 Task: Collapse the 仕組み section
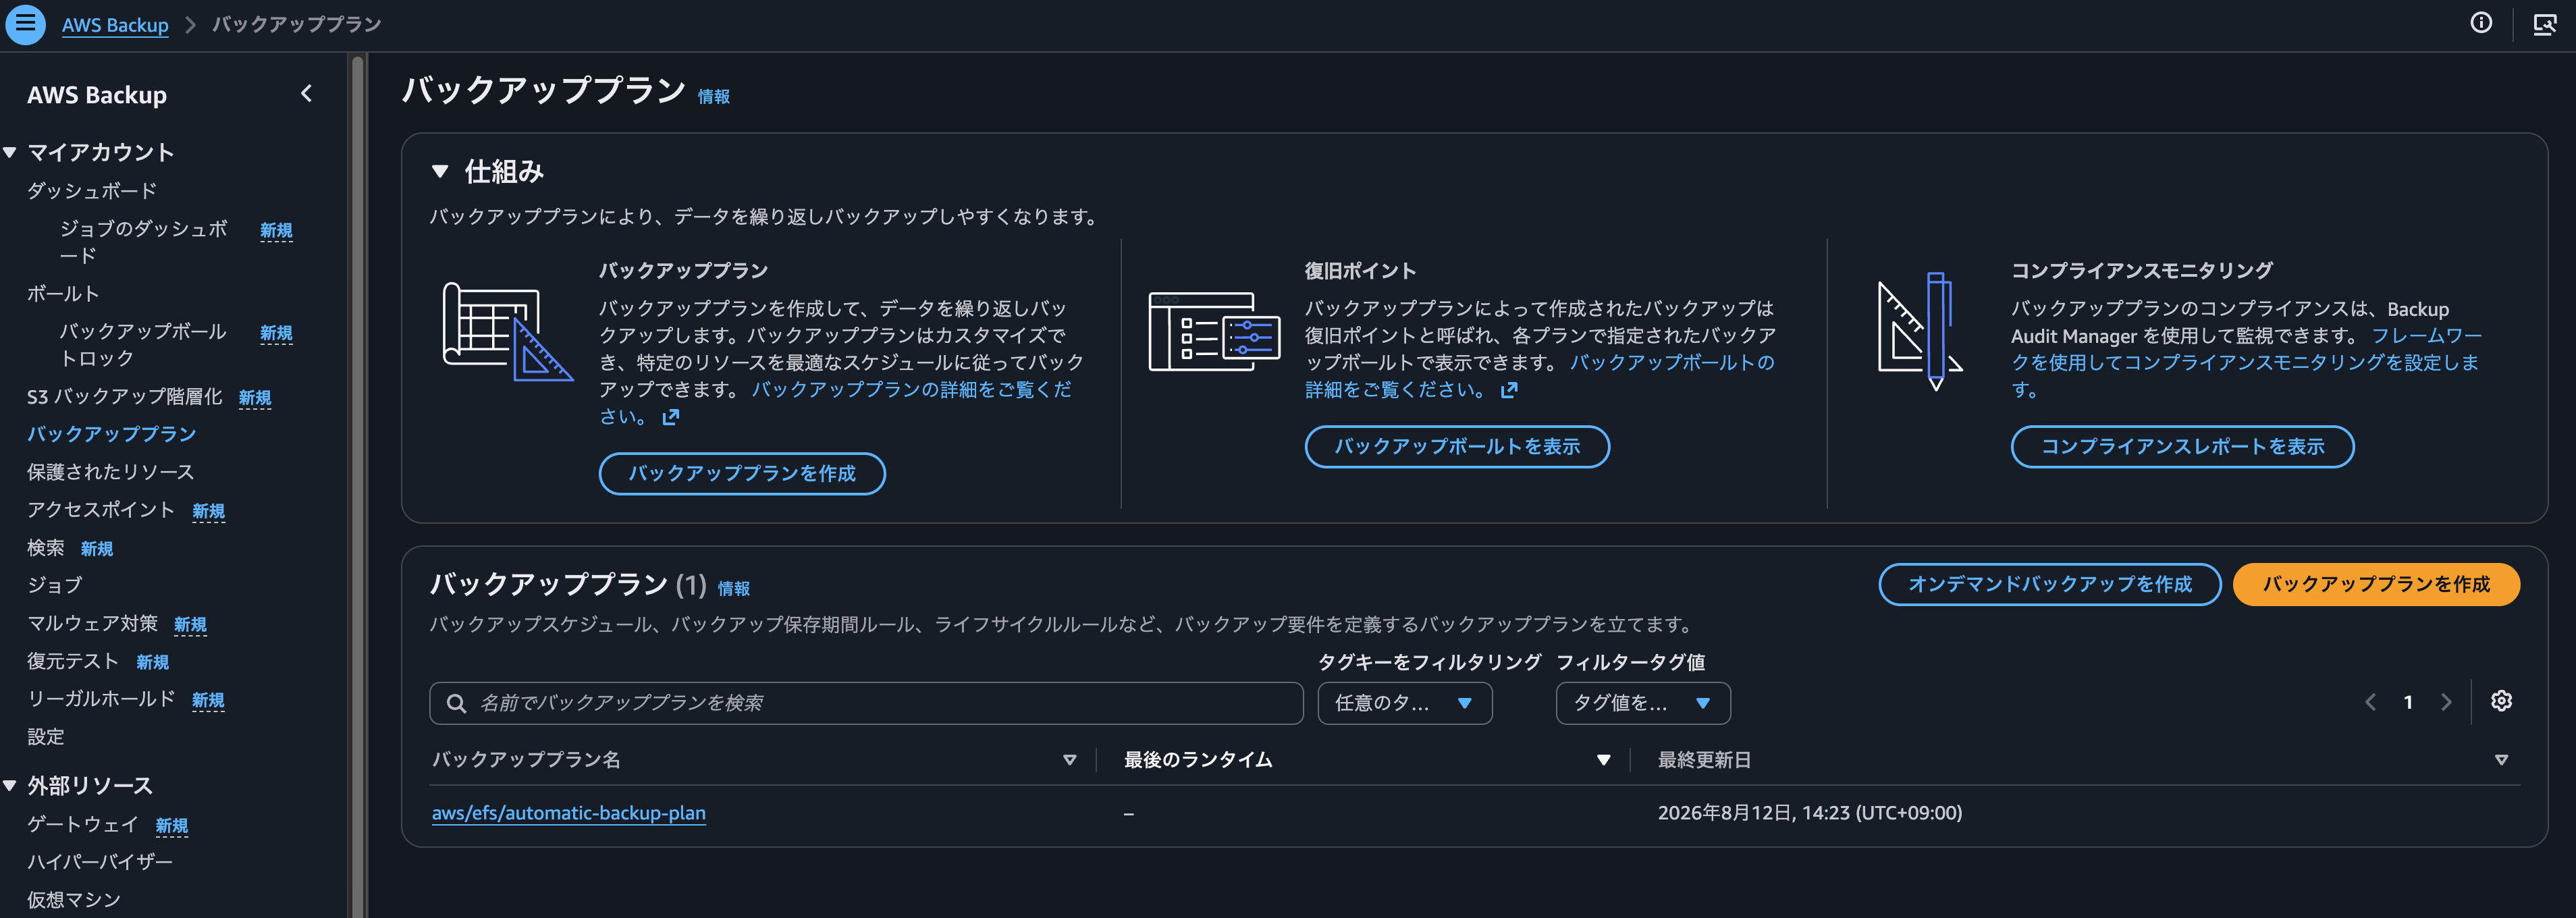[x=439, y=171]
